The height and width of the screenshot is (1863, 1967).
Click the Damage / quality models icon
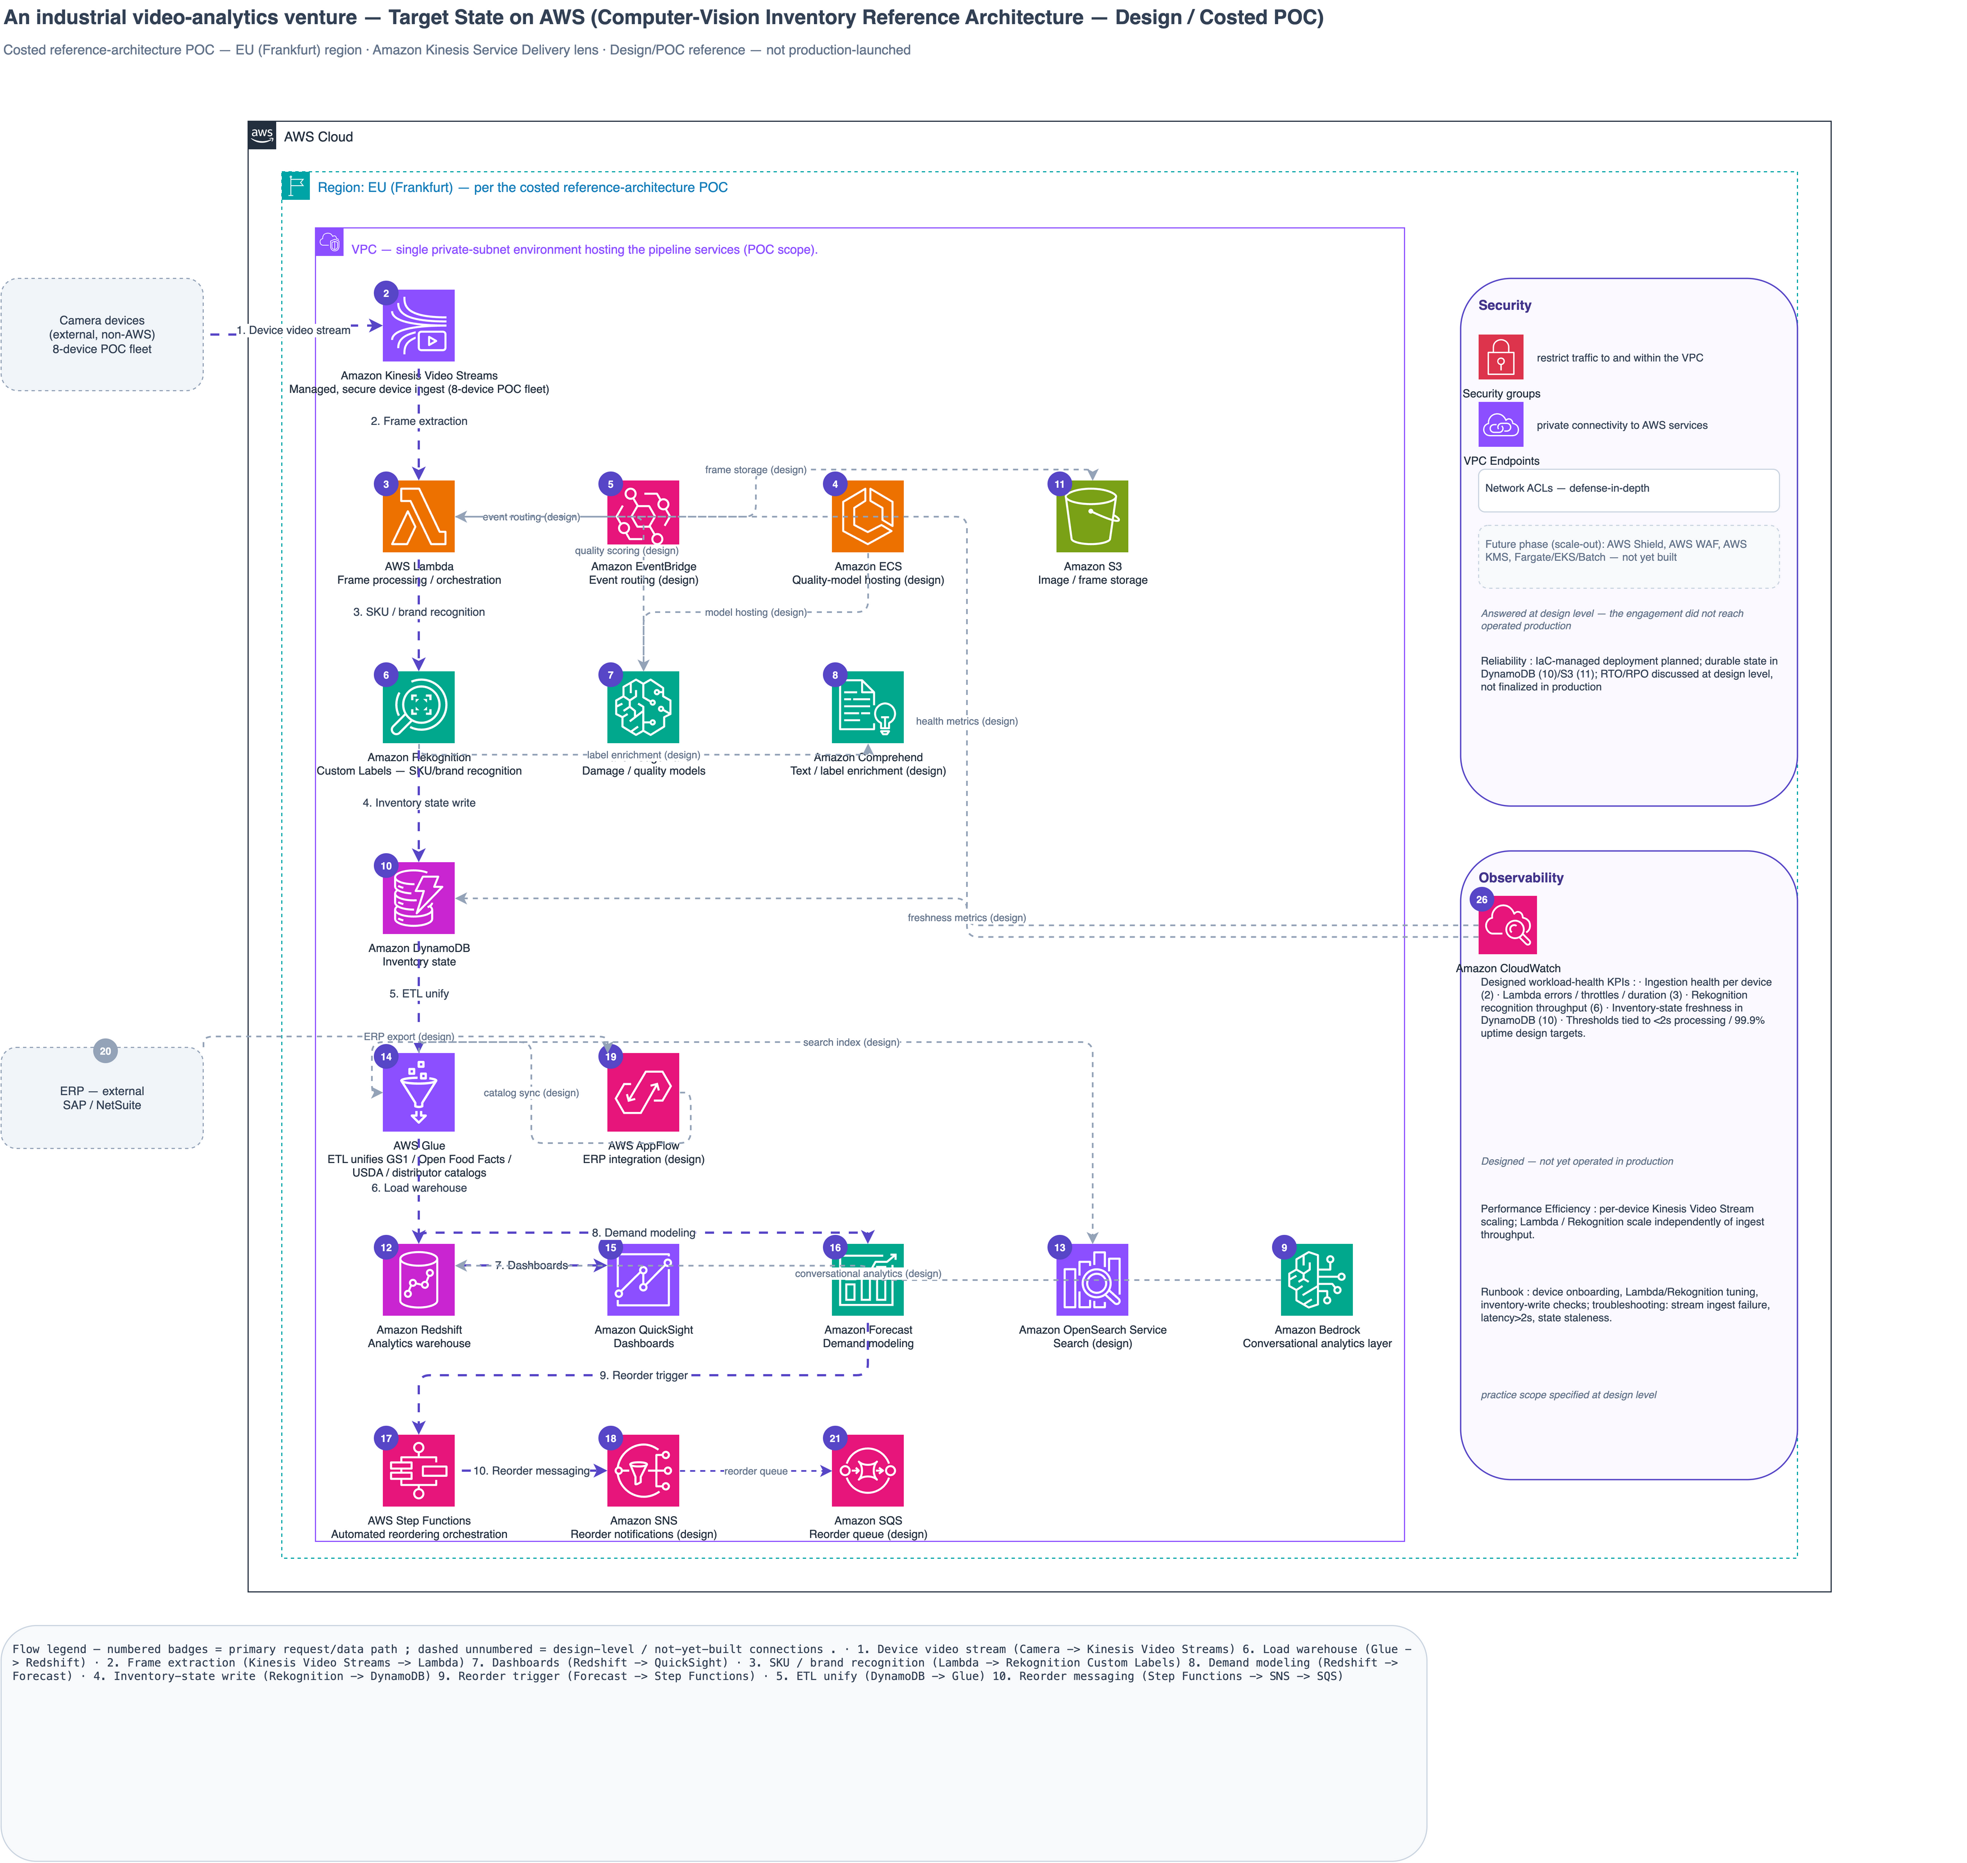coord(642,706)
